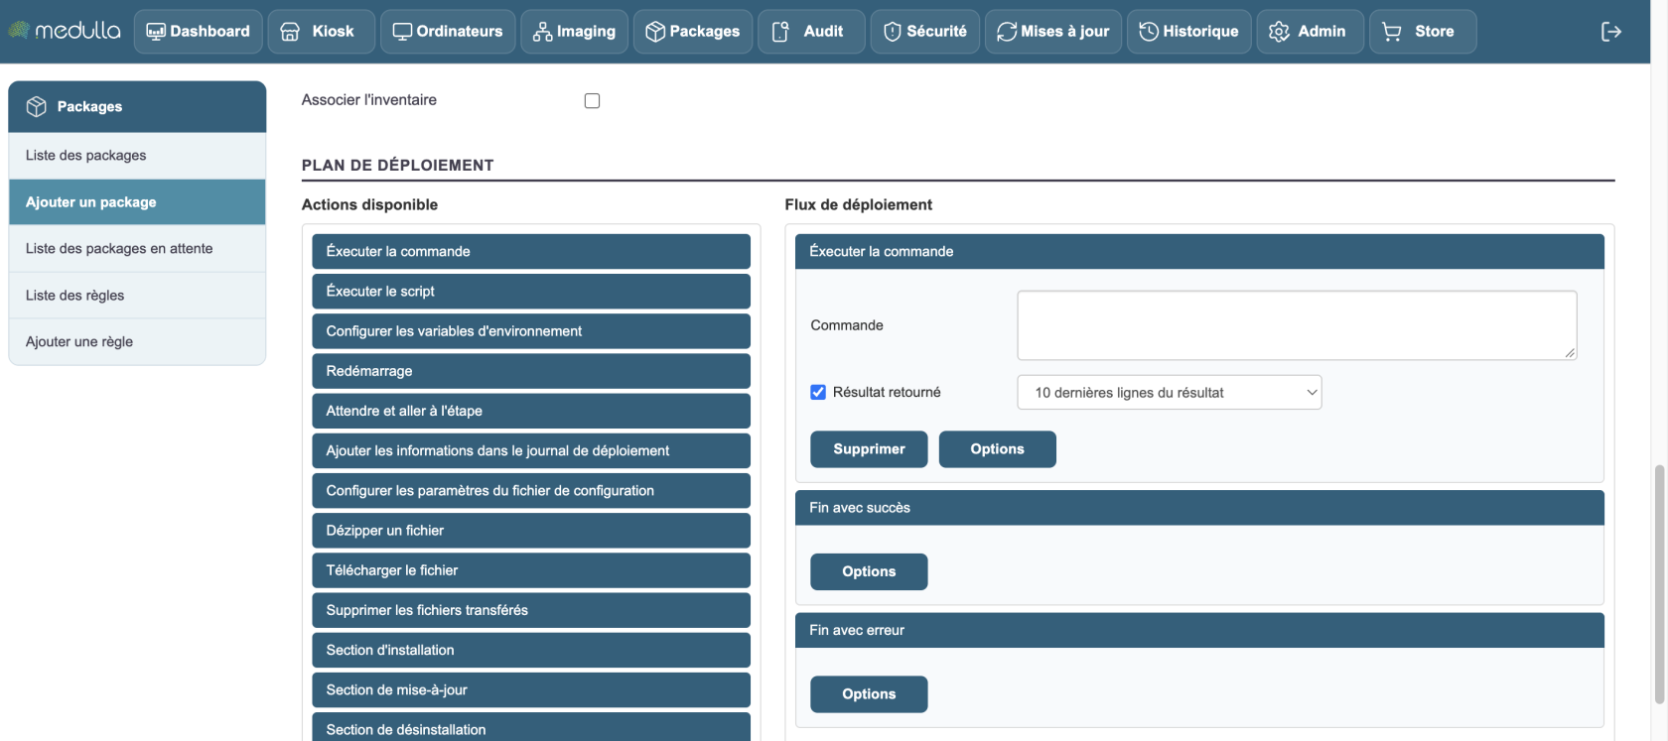Enable the Associer l'inventaire checkbox

[x=593, y=100]
